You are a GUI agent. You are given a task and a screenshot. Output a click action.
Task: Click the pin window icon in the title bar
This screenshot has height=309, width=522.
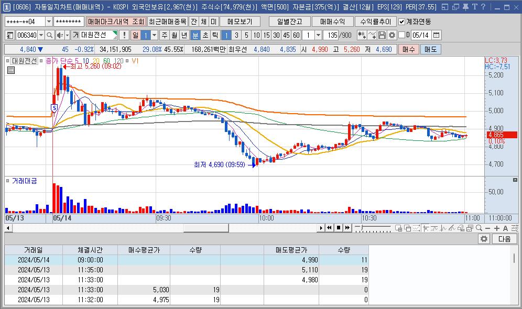[466, 7]
